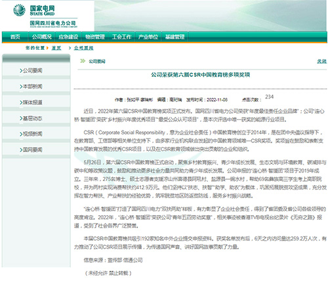The height and width of the screenshot is (284, 328).
Task: Open the 基建管理 navigation item
Action: (174, 37)
